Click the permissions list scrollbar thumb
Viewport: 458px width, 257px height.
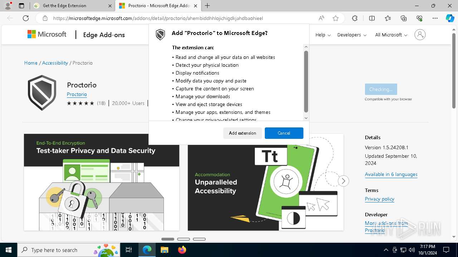306,81
